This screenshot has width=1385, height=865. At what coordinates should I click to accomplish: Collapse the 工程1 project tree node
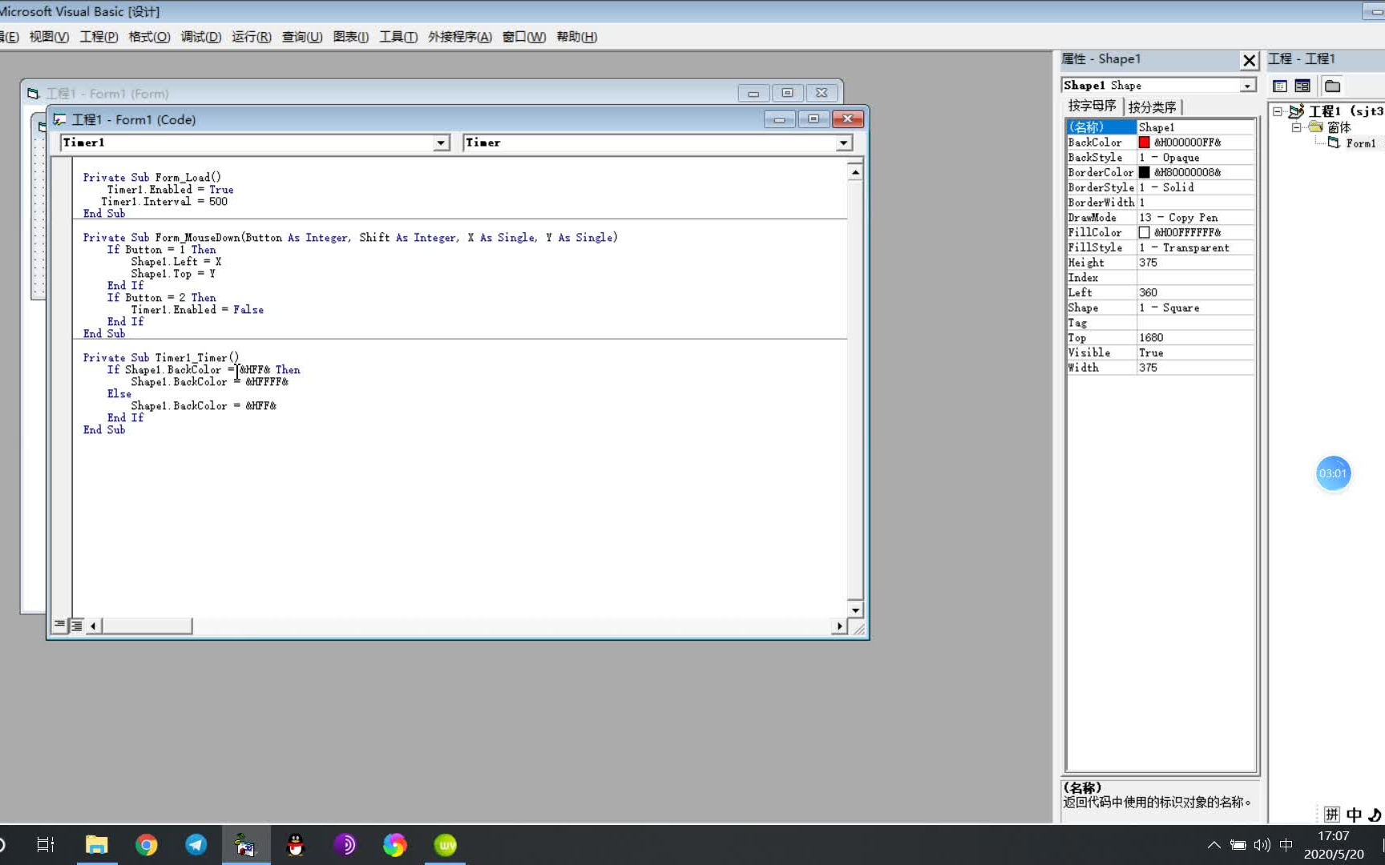pyautogui.click(x=1278, y=111)
